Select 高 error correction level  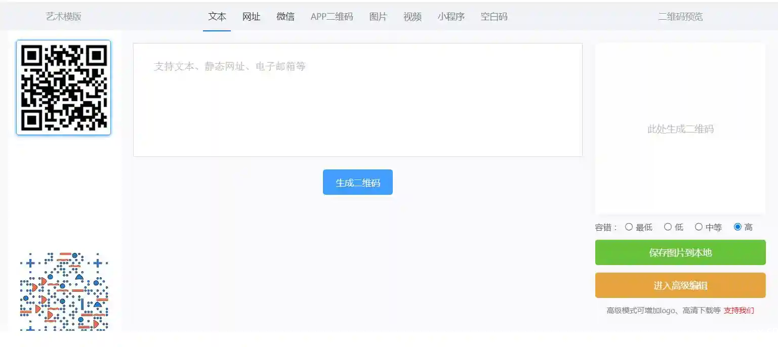tap(738, 227)
